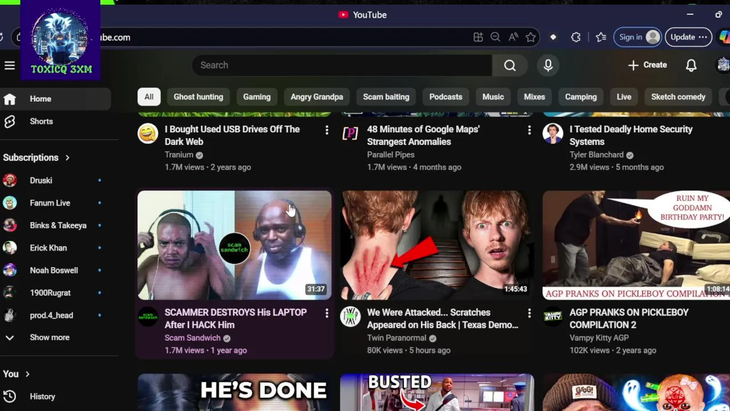Add page to favorites star icon
The height and width of the screenshot is (411, 730).
pyautogui.click(x=531, y=37)
